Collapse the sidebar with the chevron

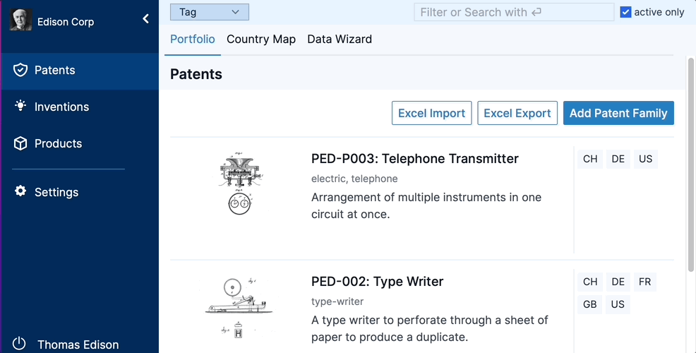pos(146,19)
